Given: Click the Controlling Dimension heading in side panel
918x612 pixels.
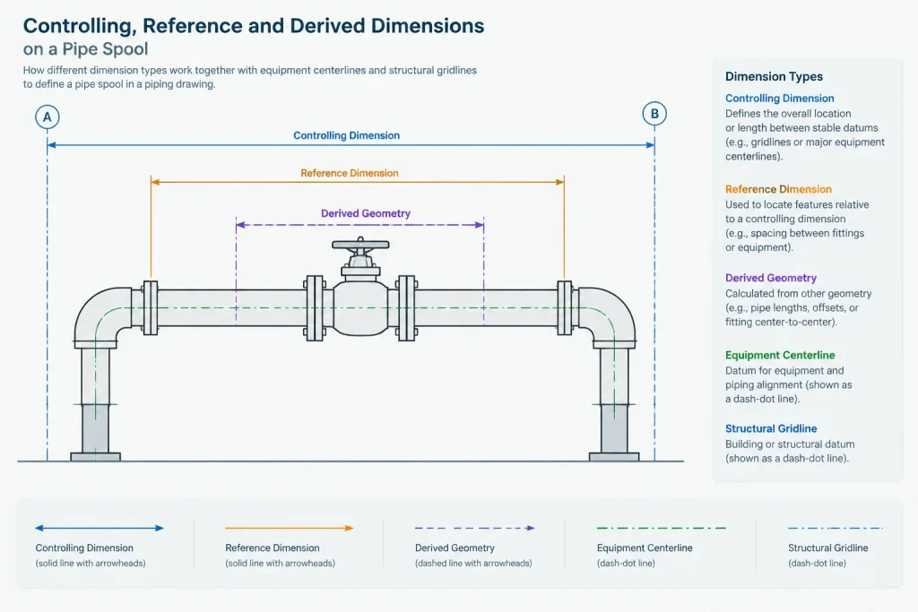Looking at the screenshot, I should click(x=780, y=99).
